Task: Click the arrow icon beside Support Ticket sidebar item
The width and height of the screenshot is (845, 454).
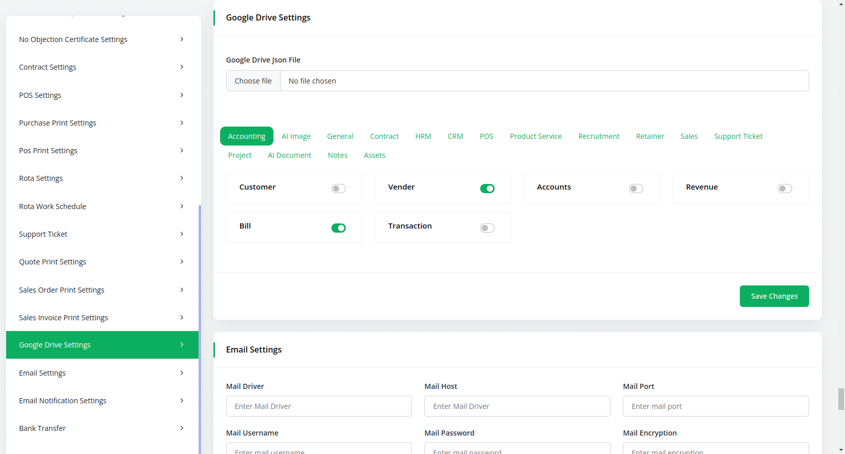Action: tap(182, 234)
